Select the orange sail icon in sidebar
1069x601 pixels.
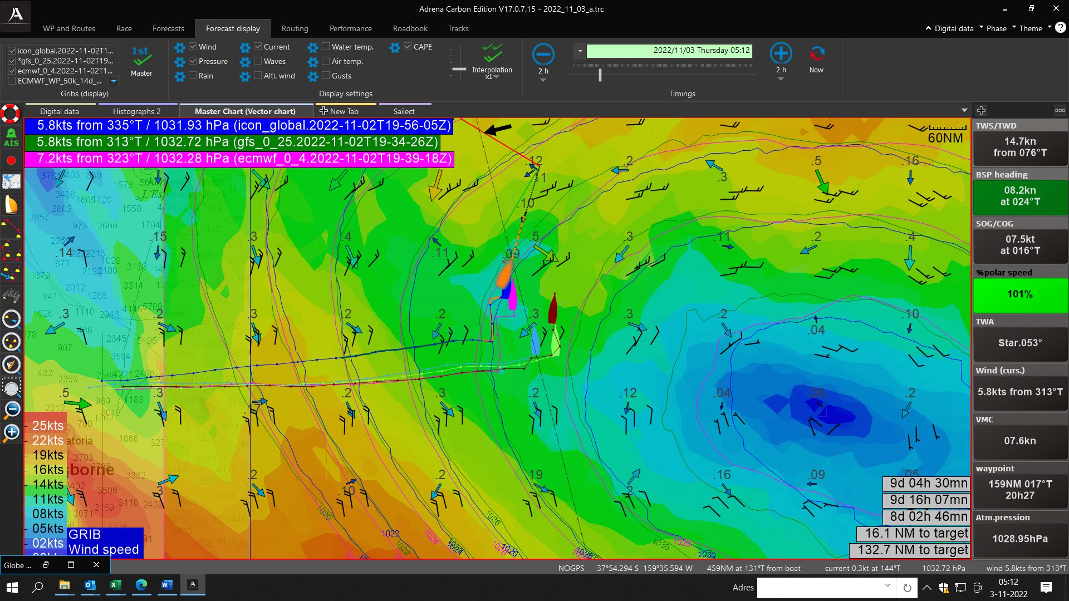(x=11, y=205)
